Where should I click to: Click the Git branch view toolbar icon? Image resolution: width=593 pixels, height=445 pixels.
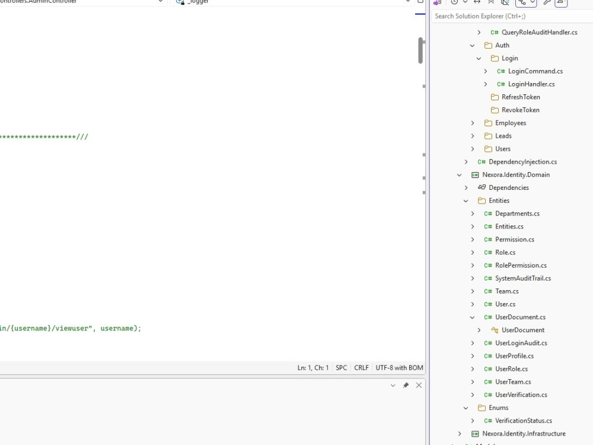(522, 2)
